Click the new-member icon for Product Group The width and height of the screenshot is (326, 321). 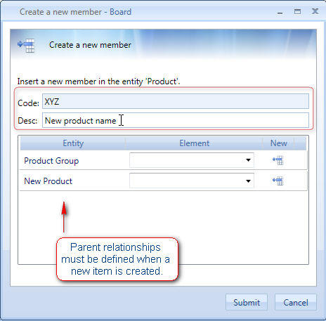tap(278, 160)
